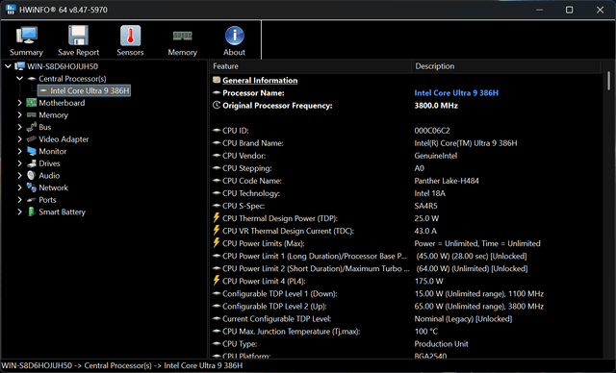Expand the Monitor branch
616x373 pixels.
point(19,151)
